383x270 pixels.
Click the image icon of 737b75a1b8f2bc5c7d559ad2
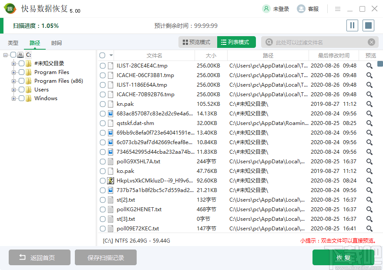click(111, 190)
